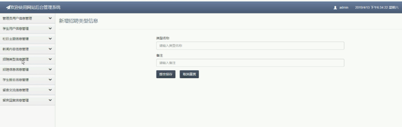Click the 新增招聘类型信息 page heading
402x127 pixels.
(78, 21)
